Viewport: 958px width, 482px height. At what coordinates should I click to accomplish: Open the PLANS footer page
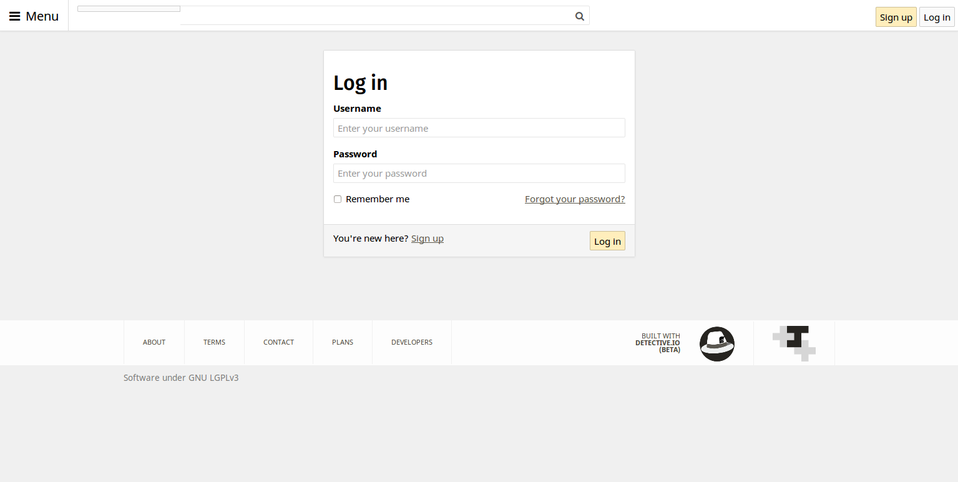point(342,342)
